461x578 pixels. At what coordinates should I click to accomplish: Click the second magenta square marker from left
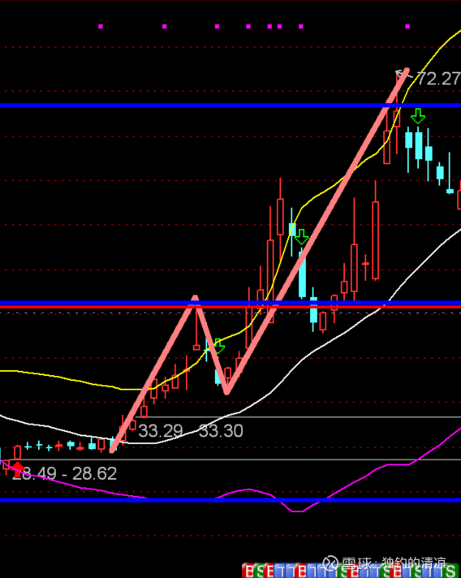165,27
